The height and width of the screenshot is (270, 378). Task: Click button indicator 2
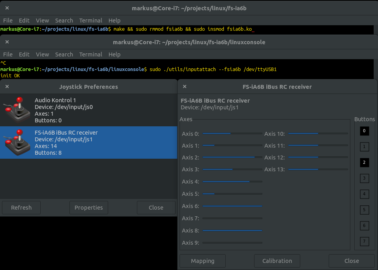(x=364, y=162)
